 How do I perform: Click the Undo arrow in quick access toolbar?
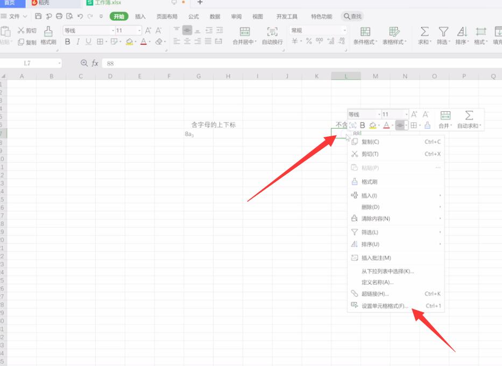pyautogui.click(x=80, y=16)
